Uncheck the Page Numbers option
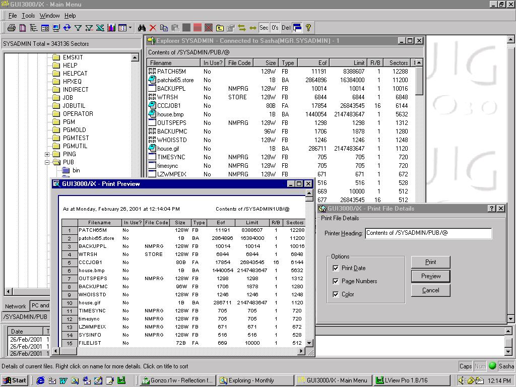This screenshot has width=516, height=387. pyautogui.click(x=336, y=281)
